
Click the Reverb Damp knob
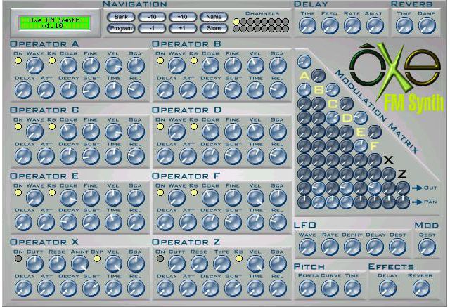[427, 25]
